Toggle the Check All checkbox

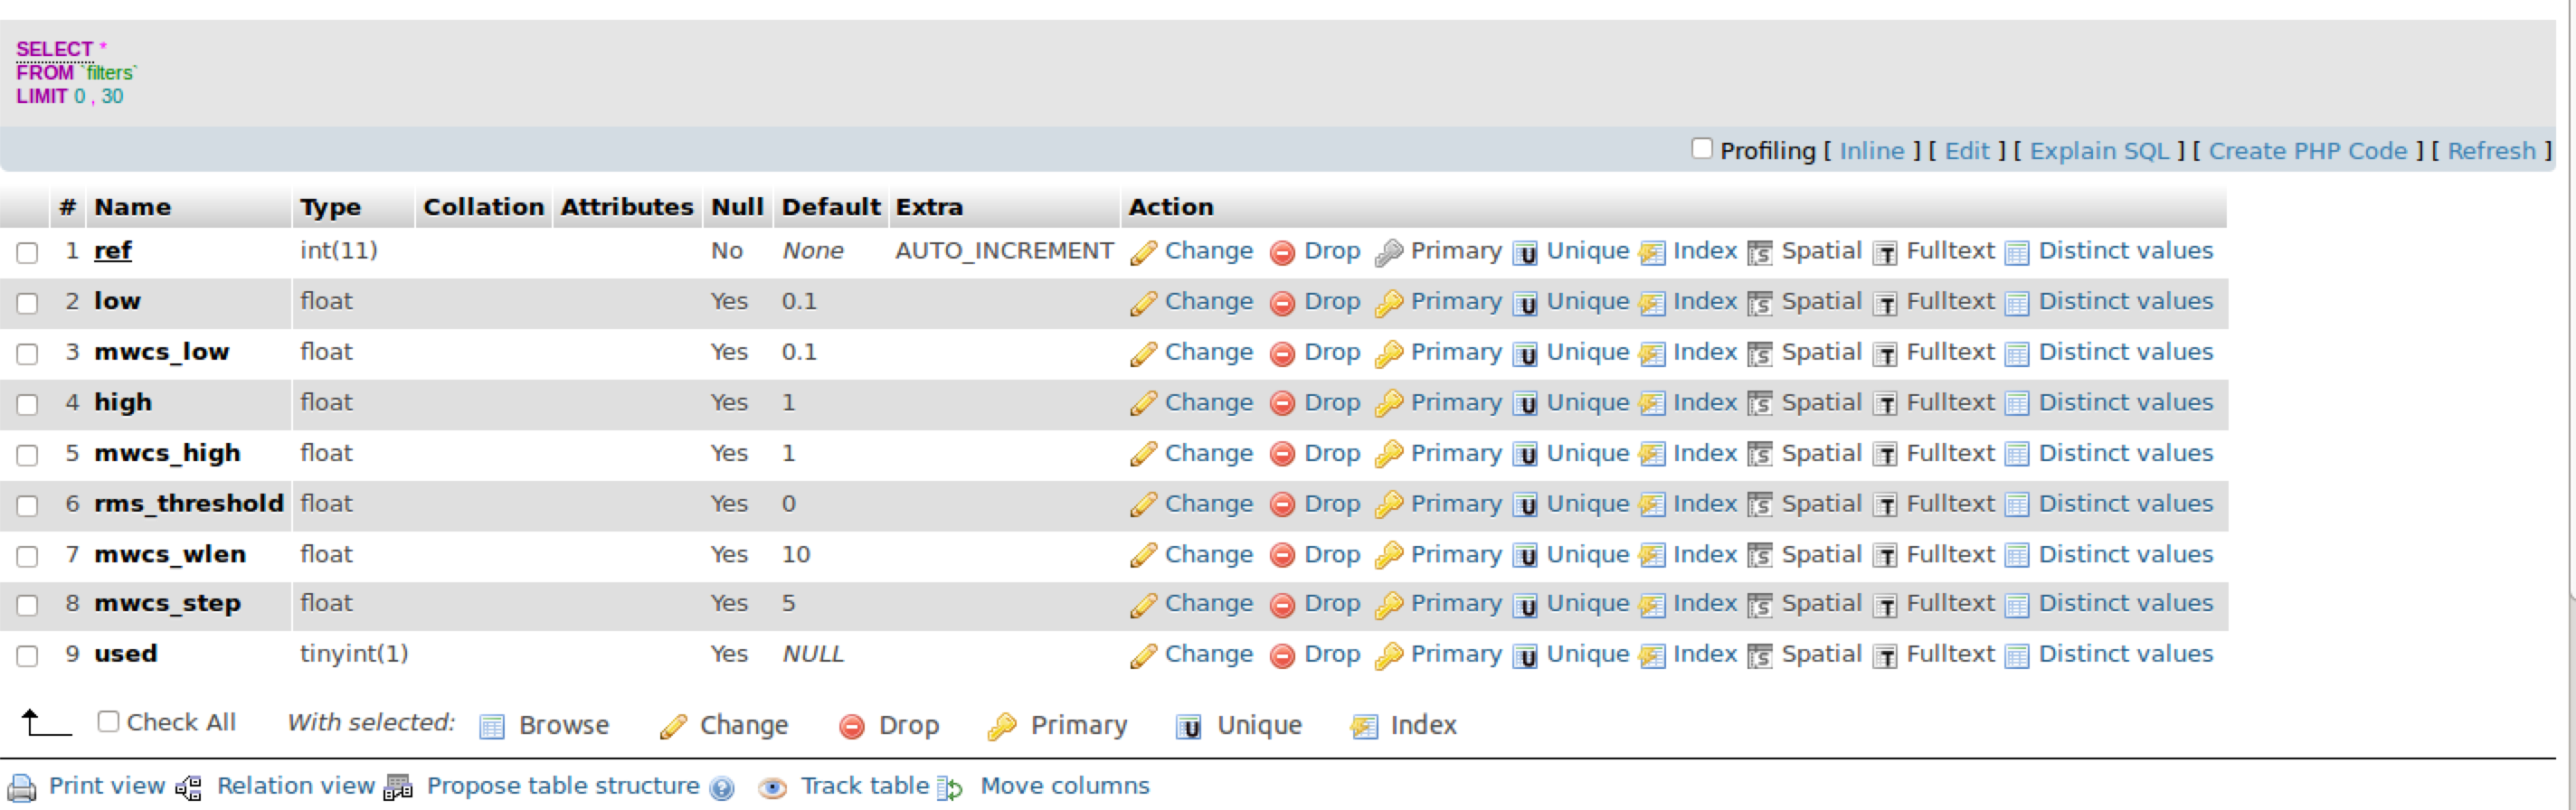(x=108, y=721)
